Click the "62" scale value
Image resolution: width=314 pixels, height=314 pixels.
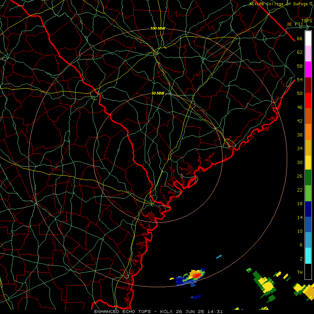pyautogui.click(x=300, y=52)
